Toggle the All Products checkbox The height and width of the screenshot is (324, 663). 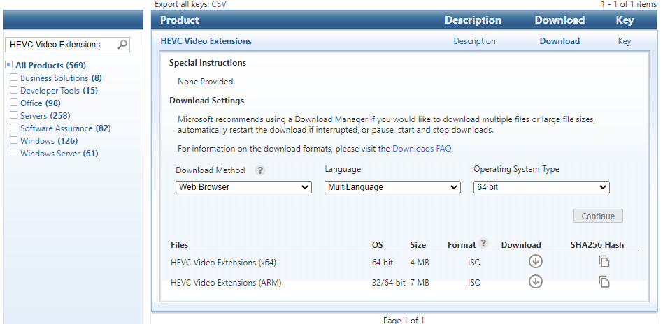tap(8, 65)
